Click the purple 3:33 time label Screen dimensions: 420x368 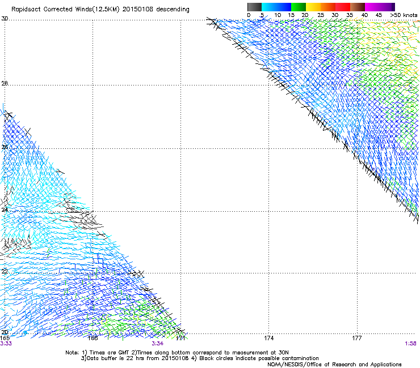tap(6, 344)
